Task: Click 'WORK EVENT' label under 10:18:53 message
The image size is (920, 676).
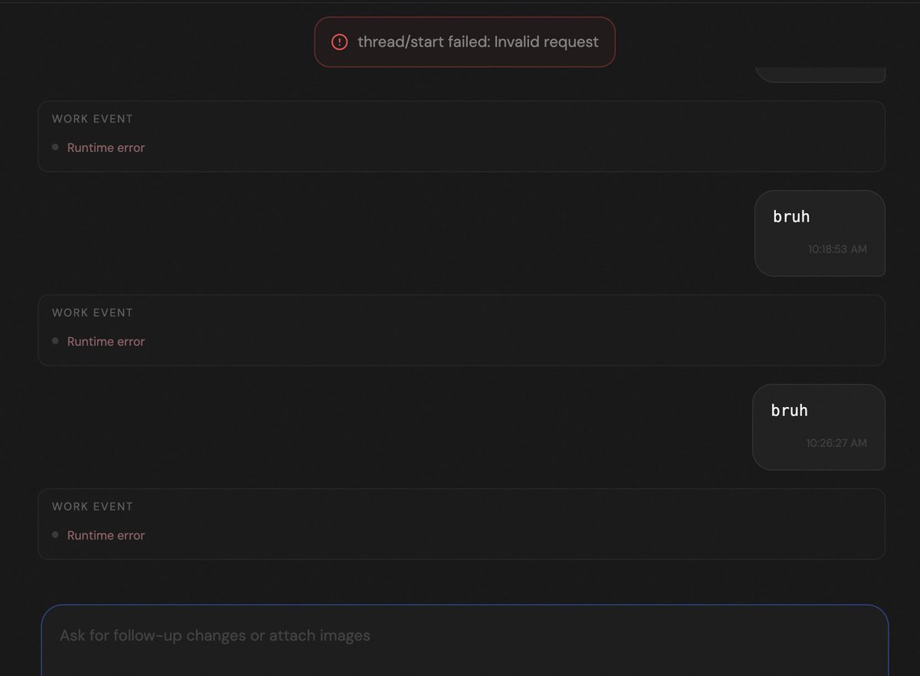Action: coord(92,313)
